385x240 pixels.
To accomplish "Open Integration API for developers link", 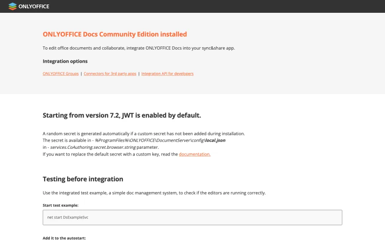I will click(x=168, y=74).
